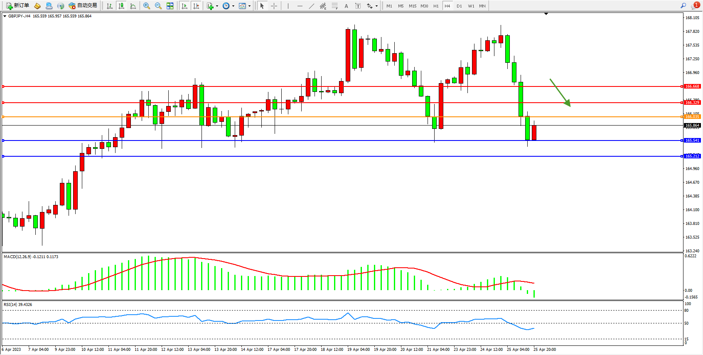
Task: Click the search magnifier in top right
Action: [683, 6]
